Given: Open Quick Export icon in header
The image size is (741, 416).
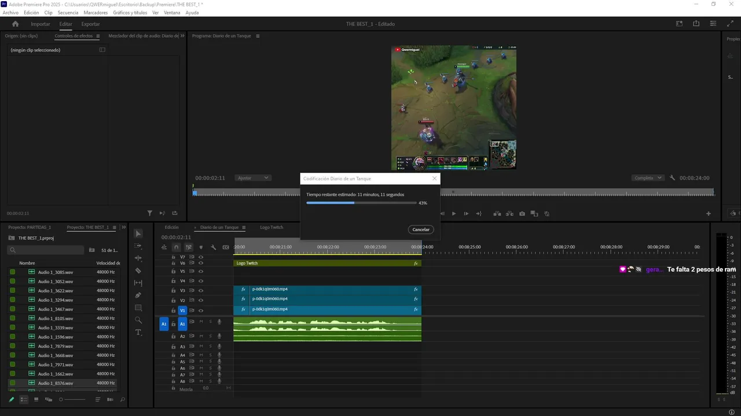Looking at the screenshot, I should pyautogui.click(x=696, y=24).
